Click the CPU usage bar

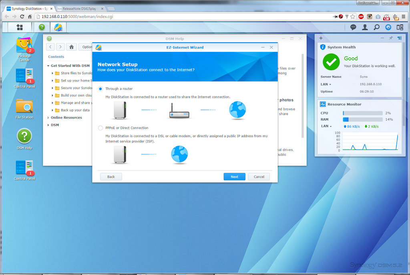[x=363, y=113]
